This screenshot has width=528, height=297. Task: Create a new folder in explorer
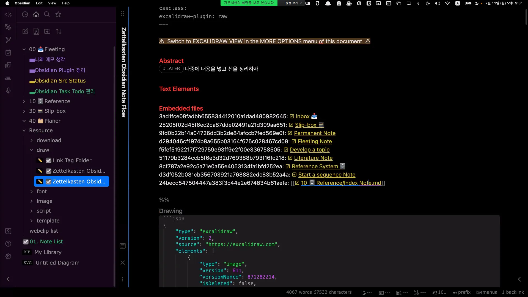pyautogui.click(x=47, y=31)
